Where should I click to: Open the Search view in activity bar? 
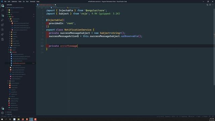(2, 10)
